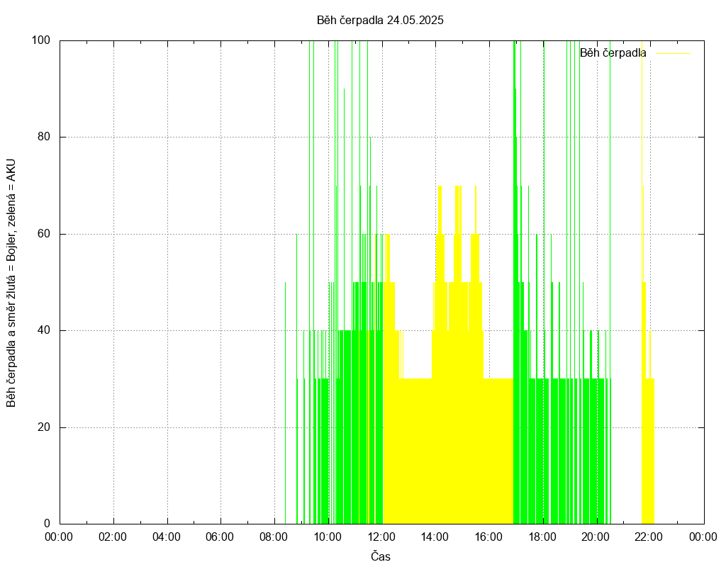The height and width of the screenshot is (567, 726).
Task: Click the x-axis time label "12:00"
Action: click(381, 537)
